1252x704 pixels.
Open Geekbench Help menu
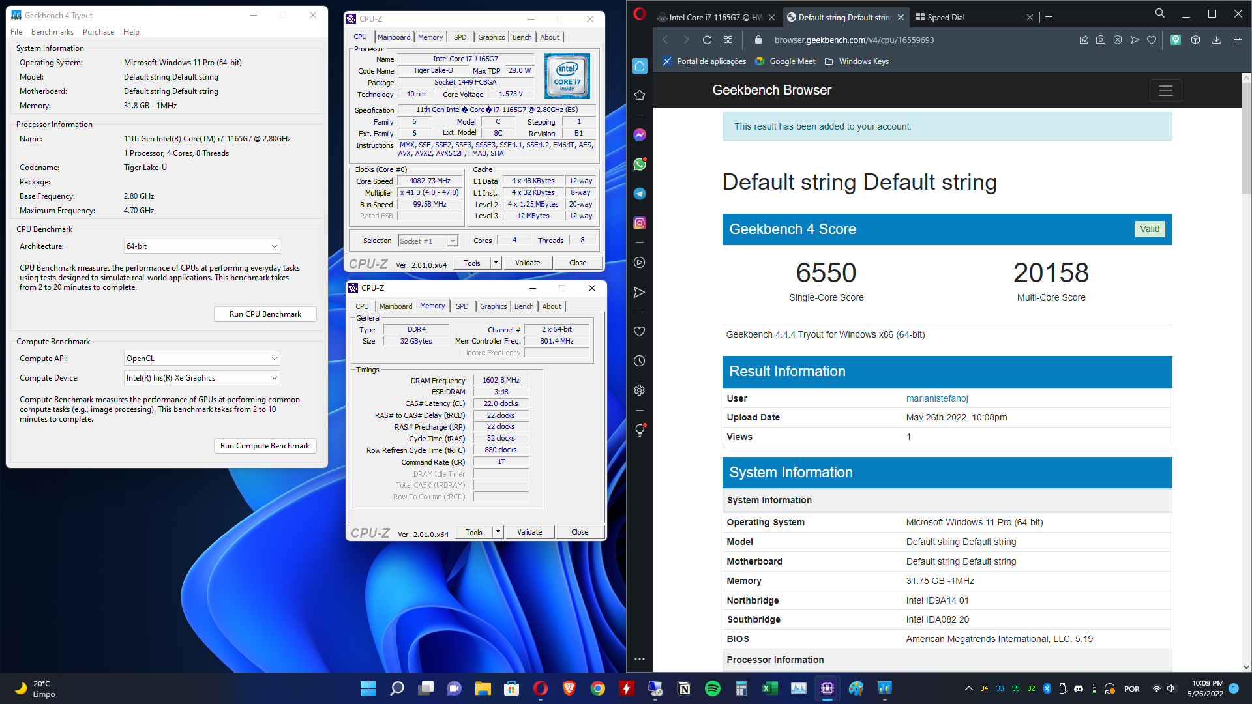tap(131, 32)
